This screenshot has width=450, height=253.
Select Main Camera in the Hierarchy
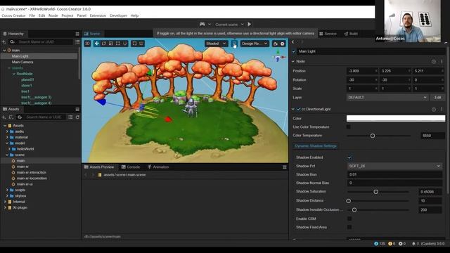[x=22, y=62]
